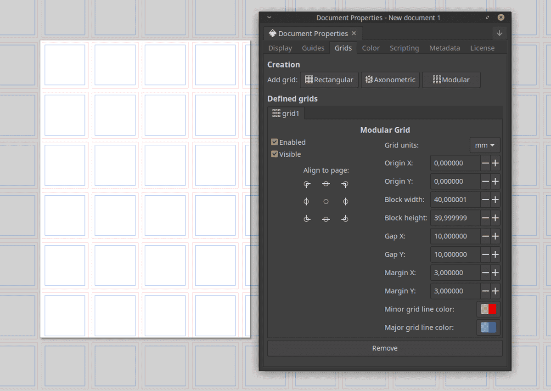Image resolution: width=551 pixels, height=391 pixels.
Task: Align grid to middle-left of page
Action: coord(307,201)
